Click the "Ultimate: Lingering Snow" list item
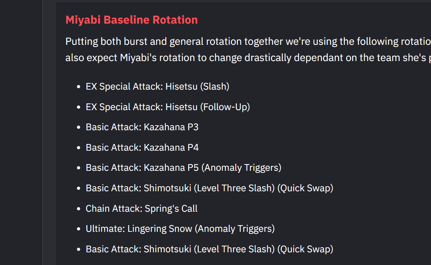This screenshot has height=265, width=431. point(180,229)
